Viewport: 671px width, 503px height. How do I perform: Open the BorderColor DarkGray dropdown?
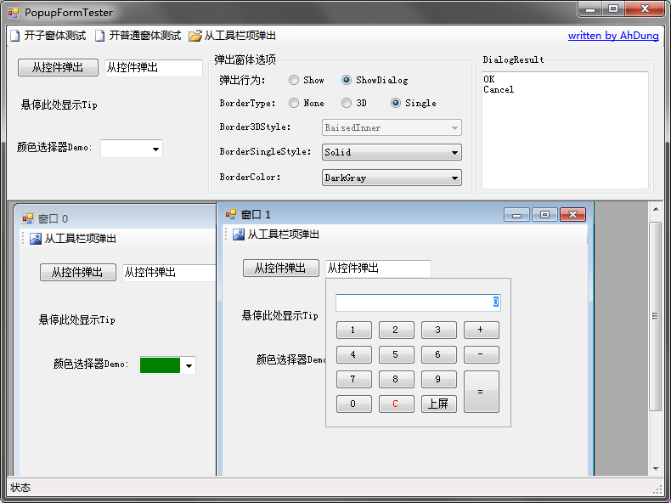[x=392, y=178]
